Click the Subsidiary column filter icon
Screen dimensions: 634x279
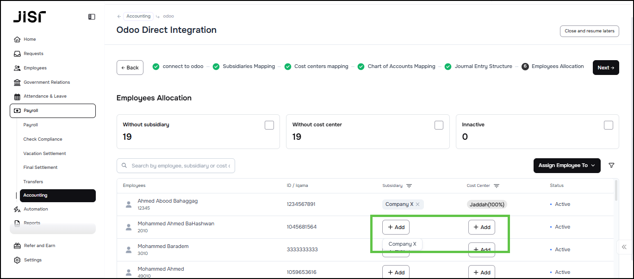pos(409,186)
